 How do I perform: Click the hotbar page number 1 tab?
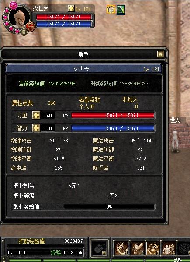click(x=4, y=259)
